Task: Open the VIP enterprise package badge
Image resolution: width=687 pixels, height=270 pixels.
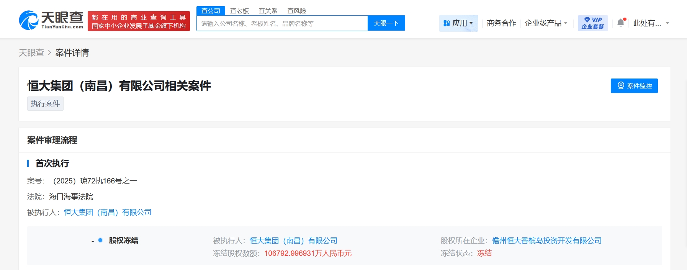Action: click(x=592, y=23)
